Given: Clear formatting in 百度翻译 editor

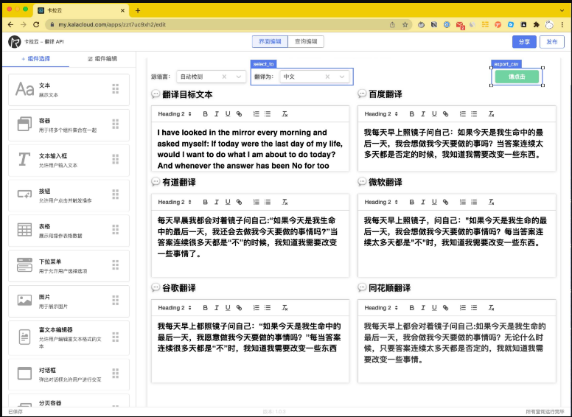Looking at the screenshot, I should coord(491,114).
